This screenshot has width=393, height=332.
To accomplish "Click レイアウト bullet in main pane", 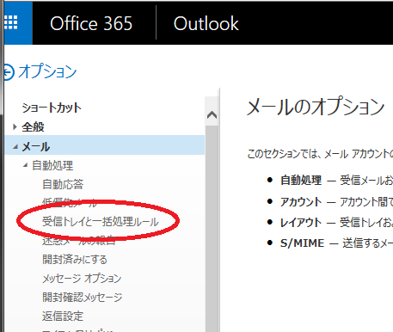I will coord(301,223).
